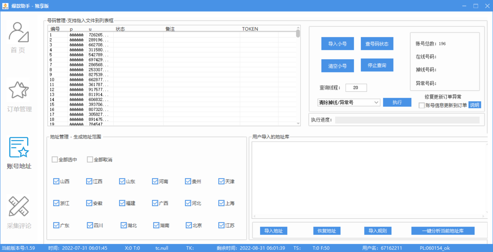Click the 执行进度 progress bar
This screenshot has height=252, width=493.
coord(407,120)
